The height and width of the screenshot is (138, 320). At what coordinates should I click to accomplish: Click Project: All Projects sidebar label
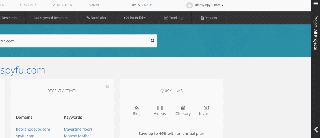[x=316, y=33]
